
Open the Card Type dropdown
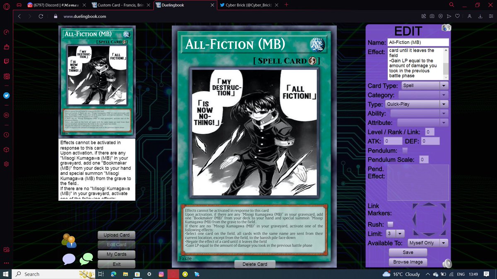[x=425, y=86]
